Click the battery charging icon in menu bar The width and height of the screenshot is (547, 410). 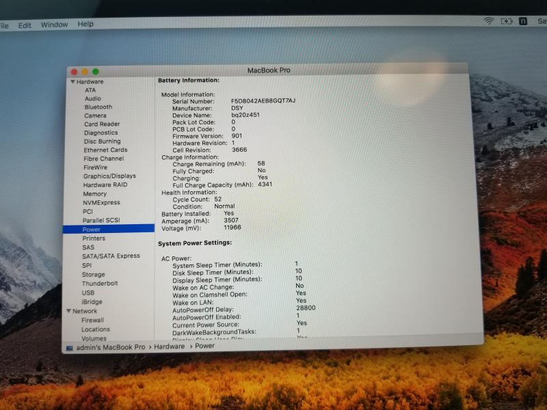pyautogui.click(x=507, y=21)
